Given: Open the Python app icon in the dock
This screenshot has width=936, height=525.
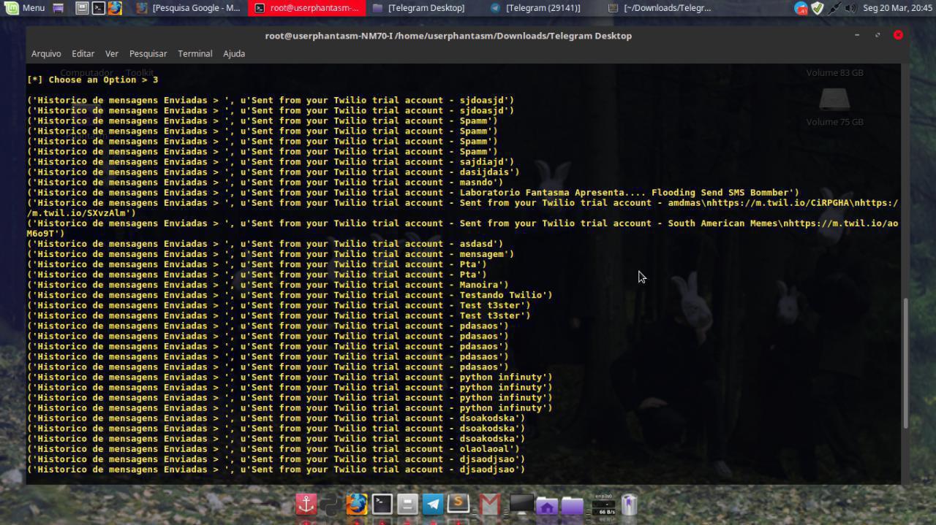Looking at the screenshot, I should coord(331,504).
